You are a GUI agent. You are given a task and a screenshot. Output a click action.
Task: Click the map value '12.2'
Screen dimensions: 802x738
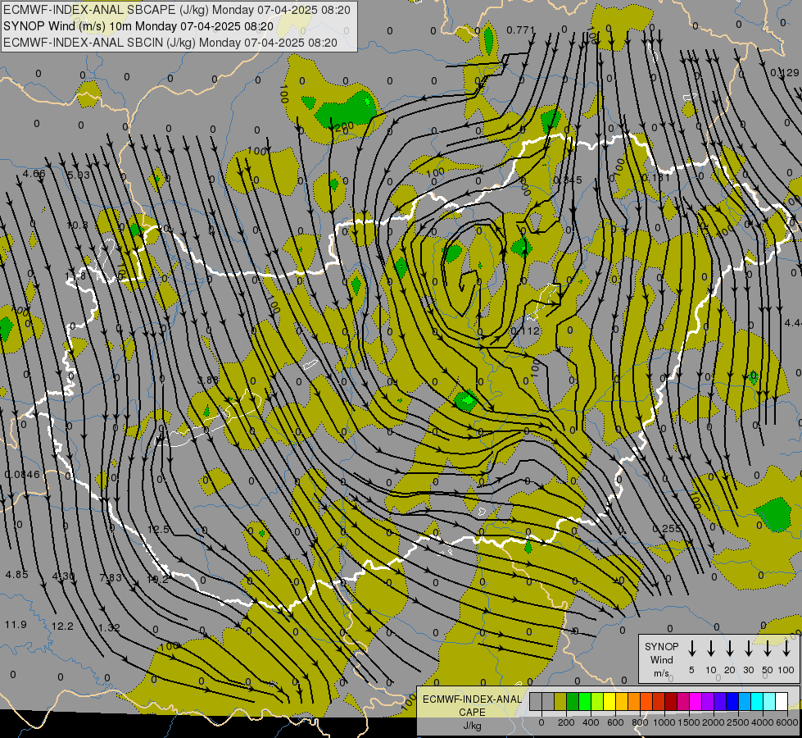click(x=62, y=626)
